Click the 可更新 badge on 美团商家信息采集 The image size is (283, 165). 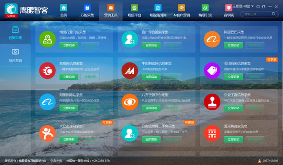click(272, 60)
